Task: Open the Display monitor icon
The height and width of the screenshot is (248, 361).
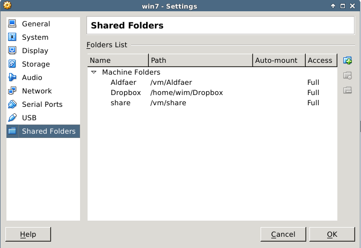Action: 12,50
